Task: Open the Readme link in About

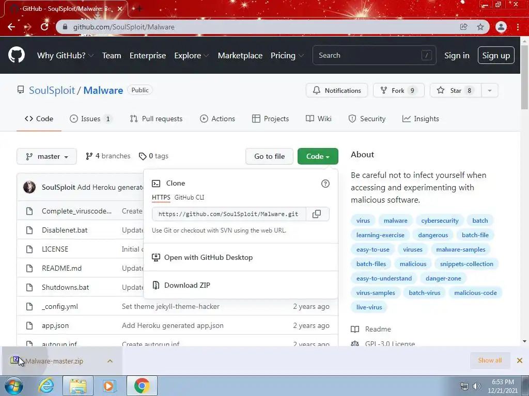Action: (371, 329)
